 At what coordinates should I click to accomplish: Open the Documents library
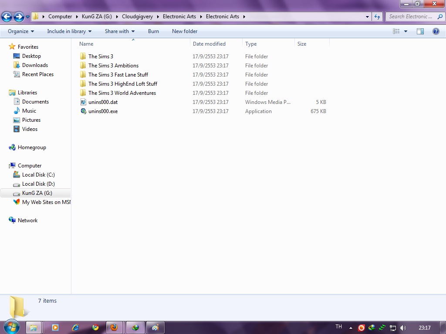click(x=35, y=101)
